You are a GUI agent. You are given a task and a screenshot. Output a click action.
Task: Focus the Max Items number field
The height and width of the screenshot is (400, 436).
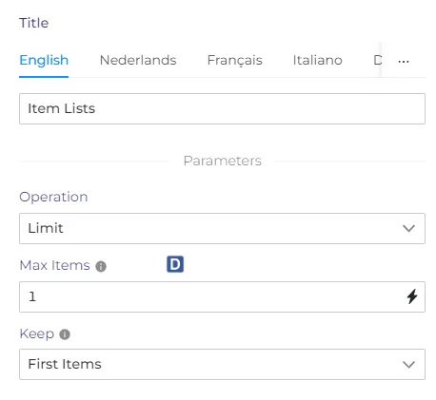(222, 296)
